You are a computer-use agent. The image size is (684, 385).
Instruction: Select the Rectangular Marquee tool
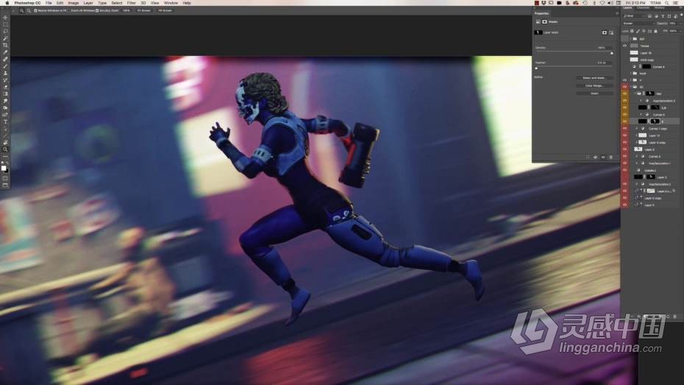coord(5,24)
